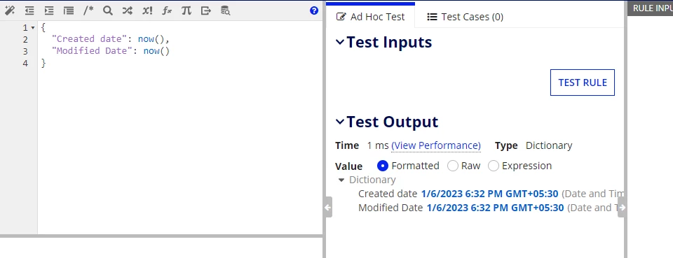Click the 1 ms time value
673x258 pixels.
(x=378, y=145)
